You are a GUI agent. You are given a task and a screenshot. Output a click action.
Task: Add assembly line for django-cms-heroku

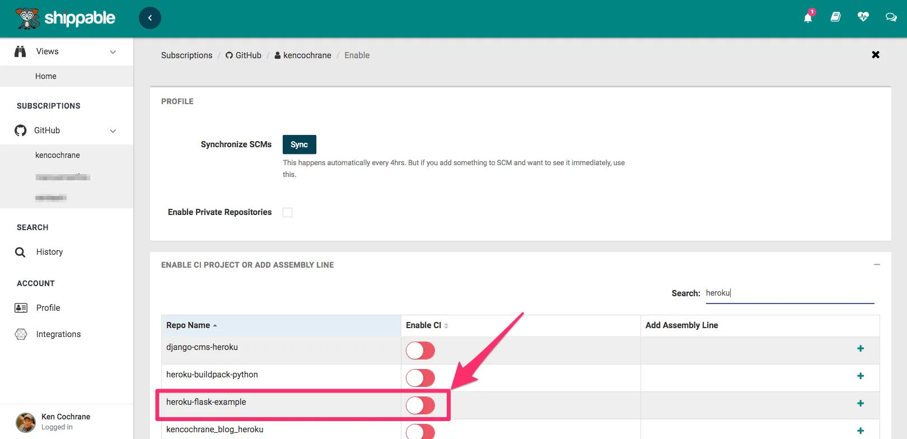point(861,348)
